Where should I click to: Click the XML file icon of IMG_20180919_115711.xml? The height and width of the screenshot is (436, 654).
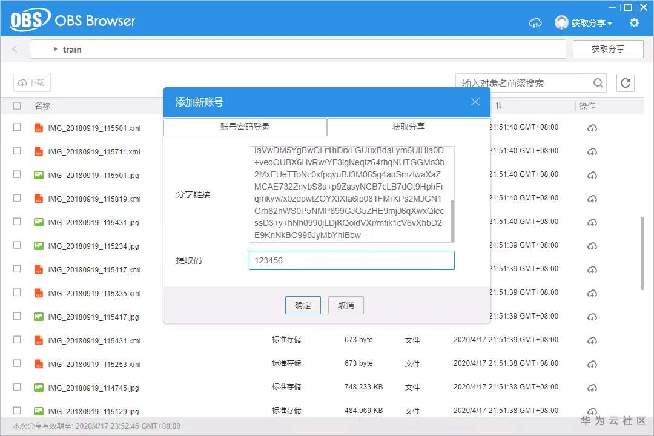tap(38, 151)
